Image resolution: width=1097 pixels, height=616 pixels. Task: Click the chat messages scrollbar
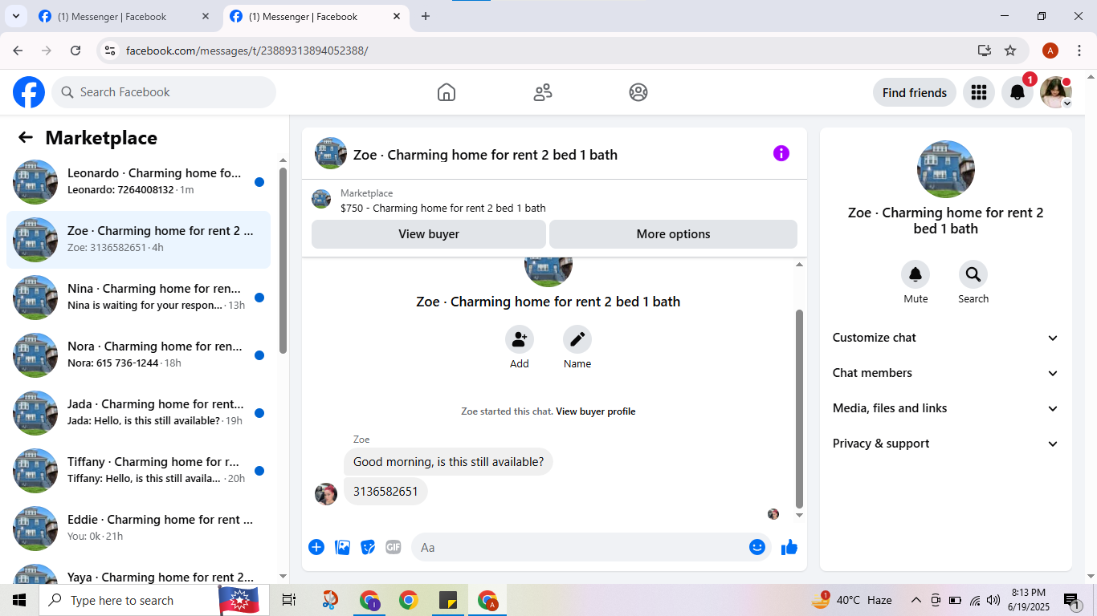coord(799,409)
